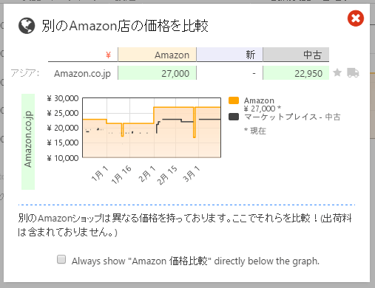Select the 中古 column header

[x=296, y=55]
